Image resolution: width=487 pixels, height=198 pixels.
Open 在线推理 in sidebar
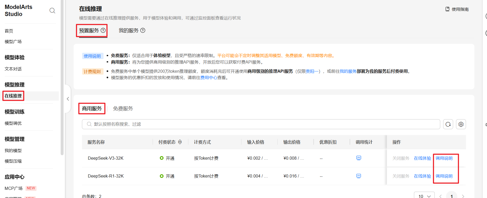click(13, 96)
